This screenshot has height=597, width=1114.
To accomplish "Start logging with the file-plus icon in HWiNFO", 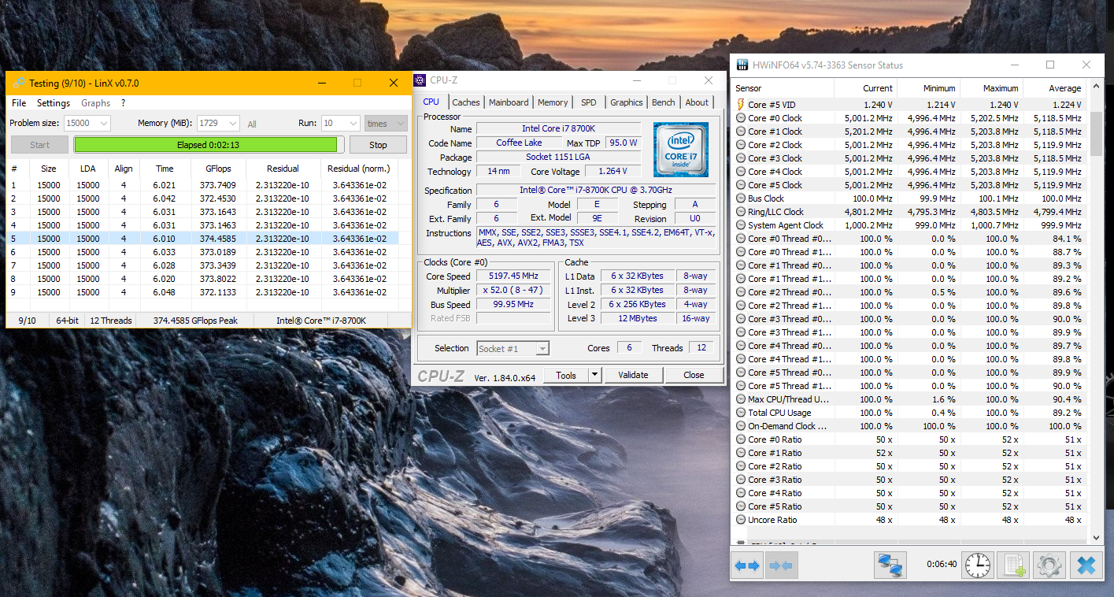I will click(x=1013, y=565).
